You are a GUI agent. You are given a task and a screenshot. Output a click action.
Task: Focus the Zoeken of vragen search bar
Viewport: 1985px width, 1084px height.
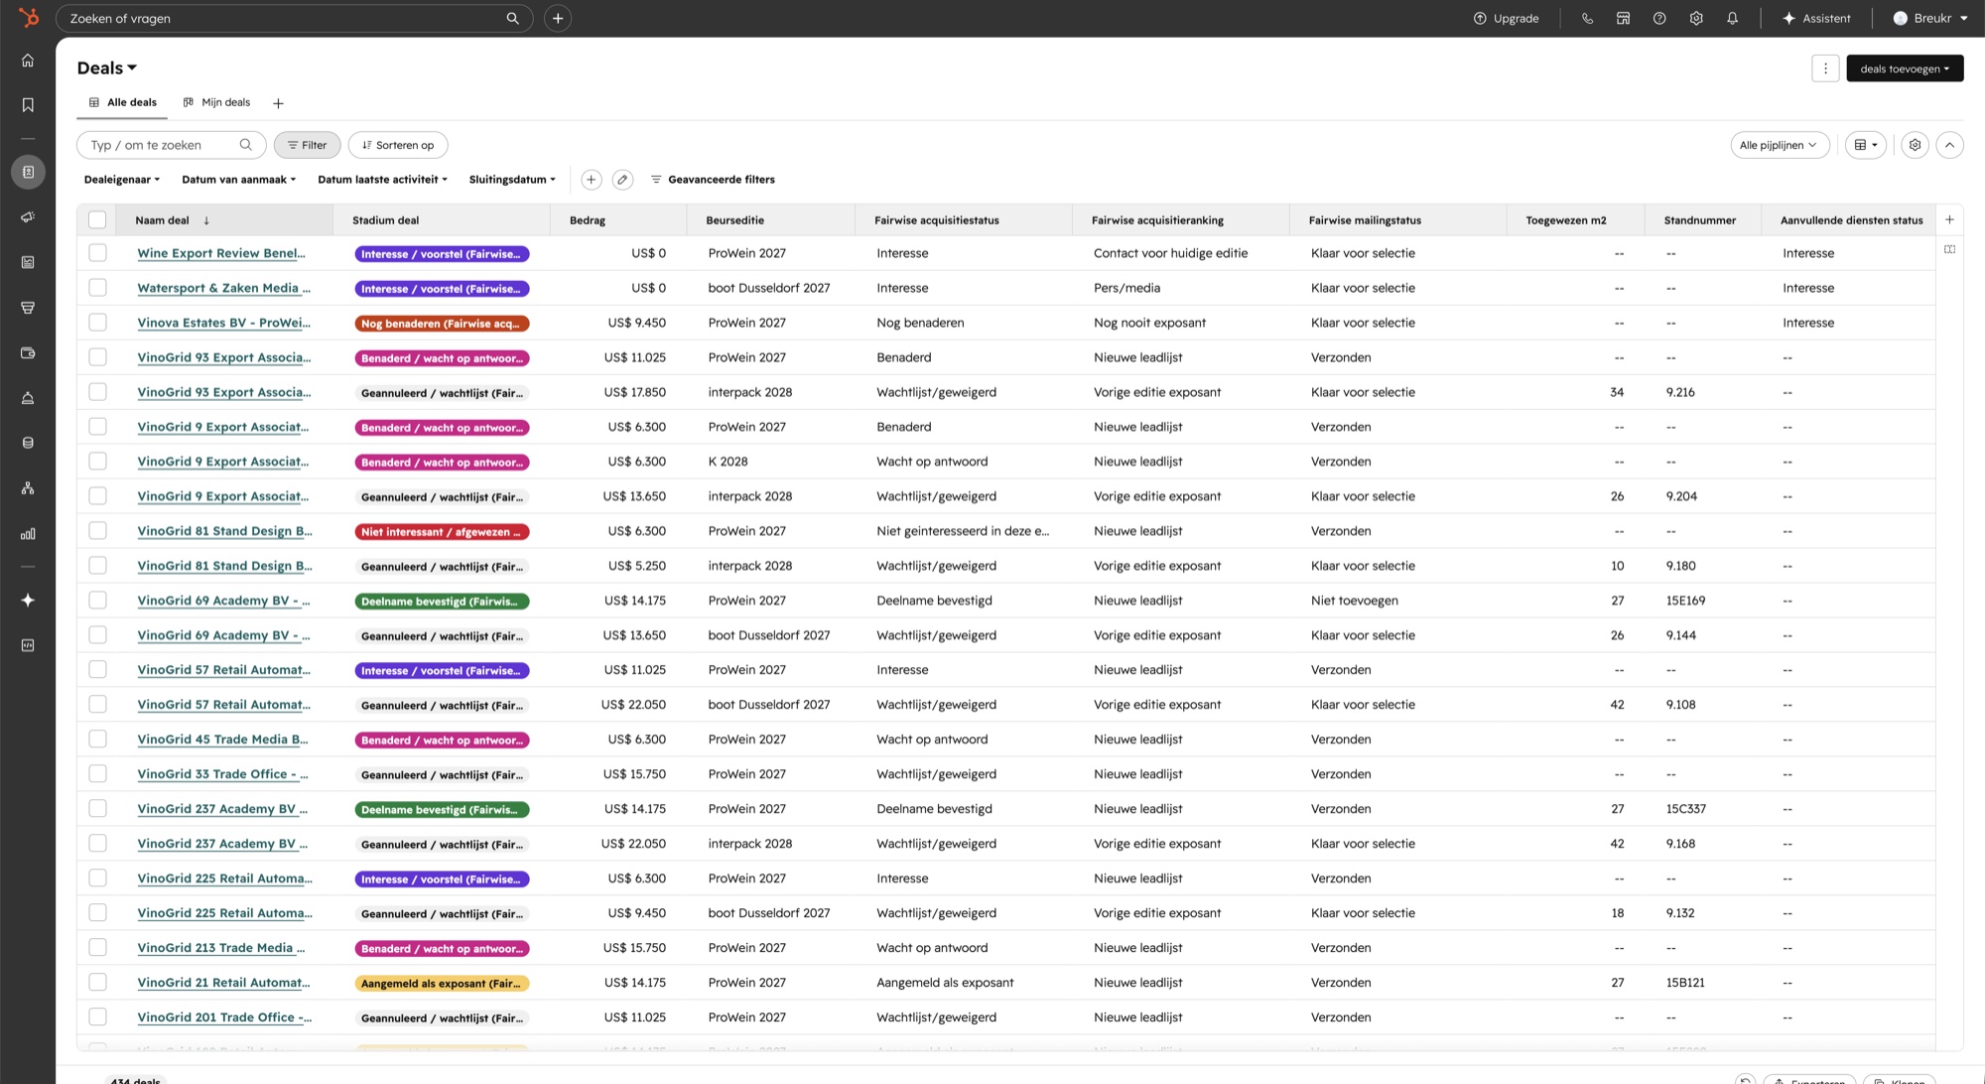pos(295,18)
